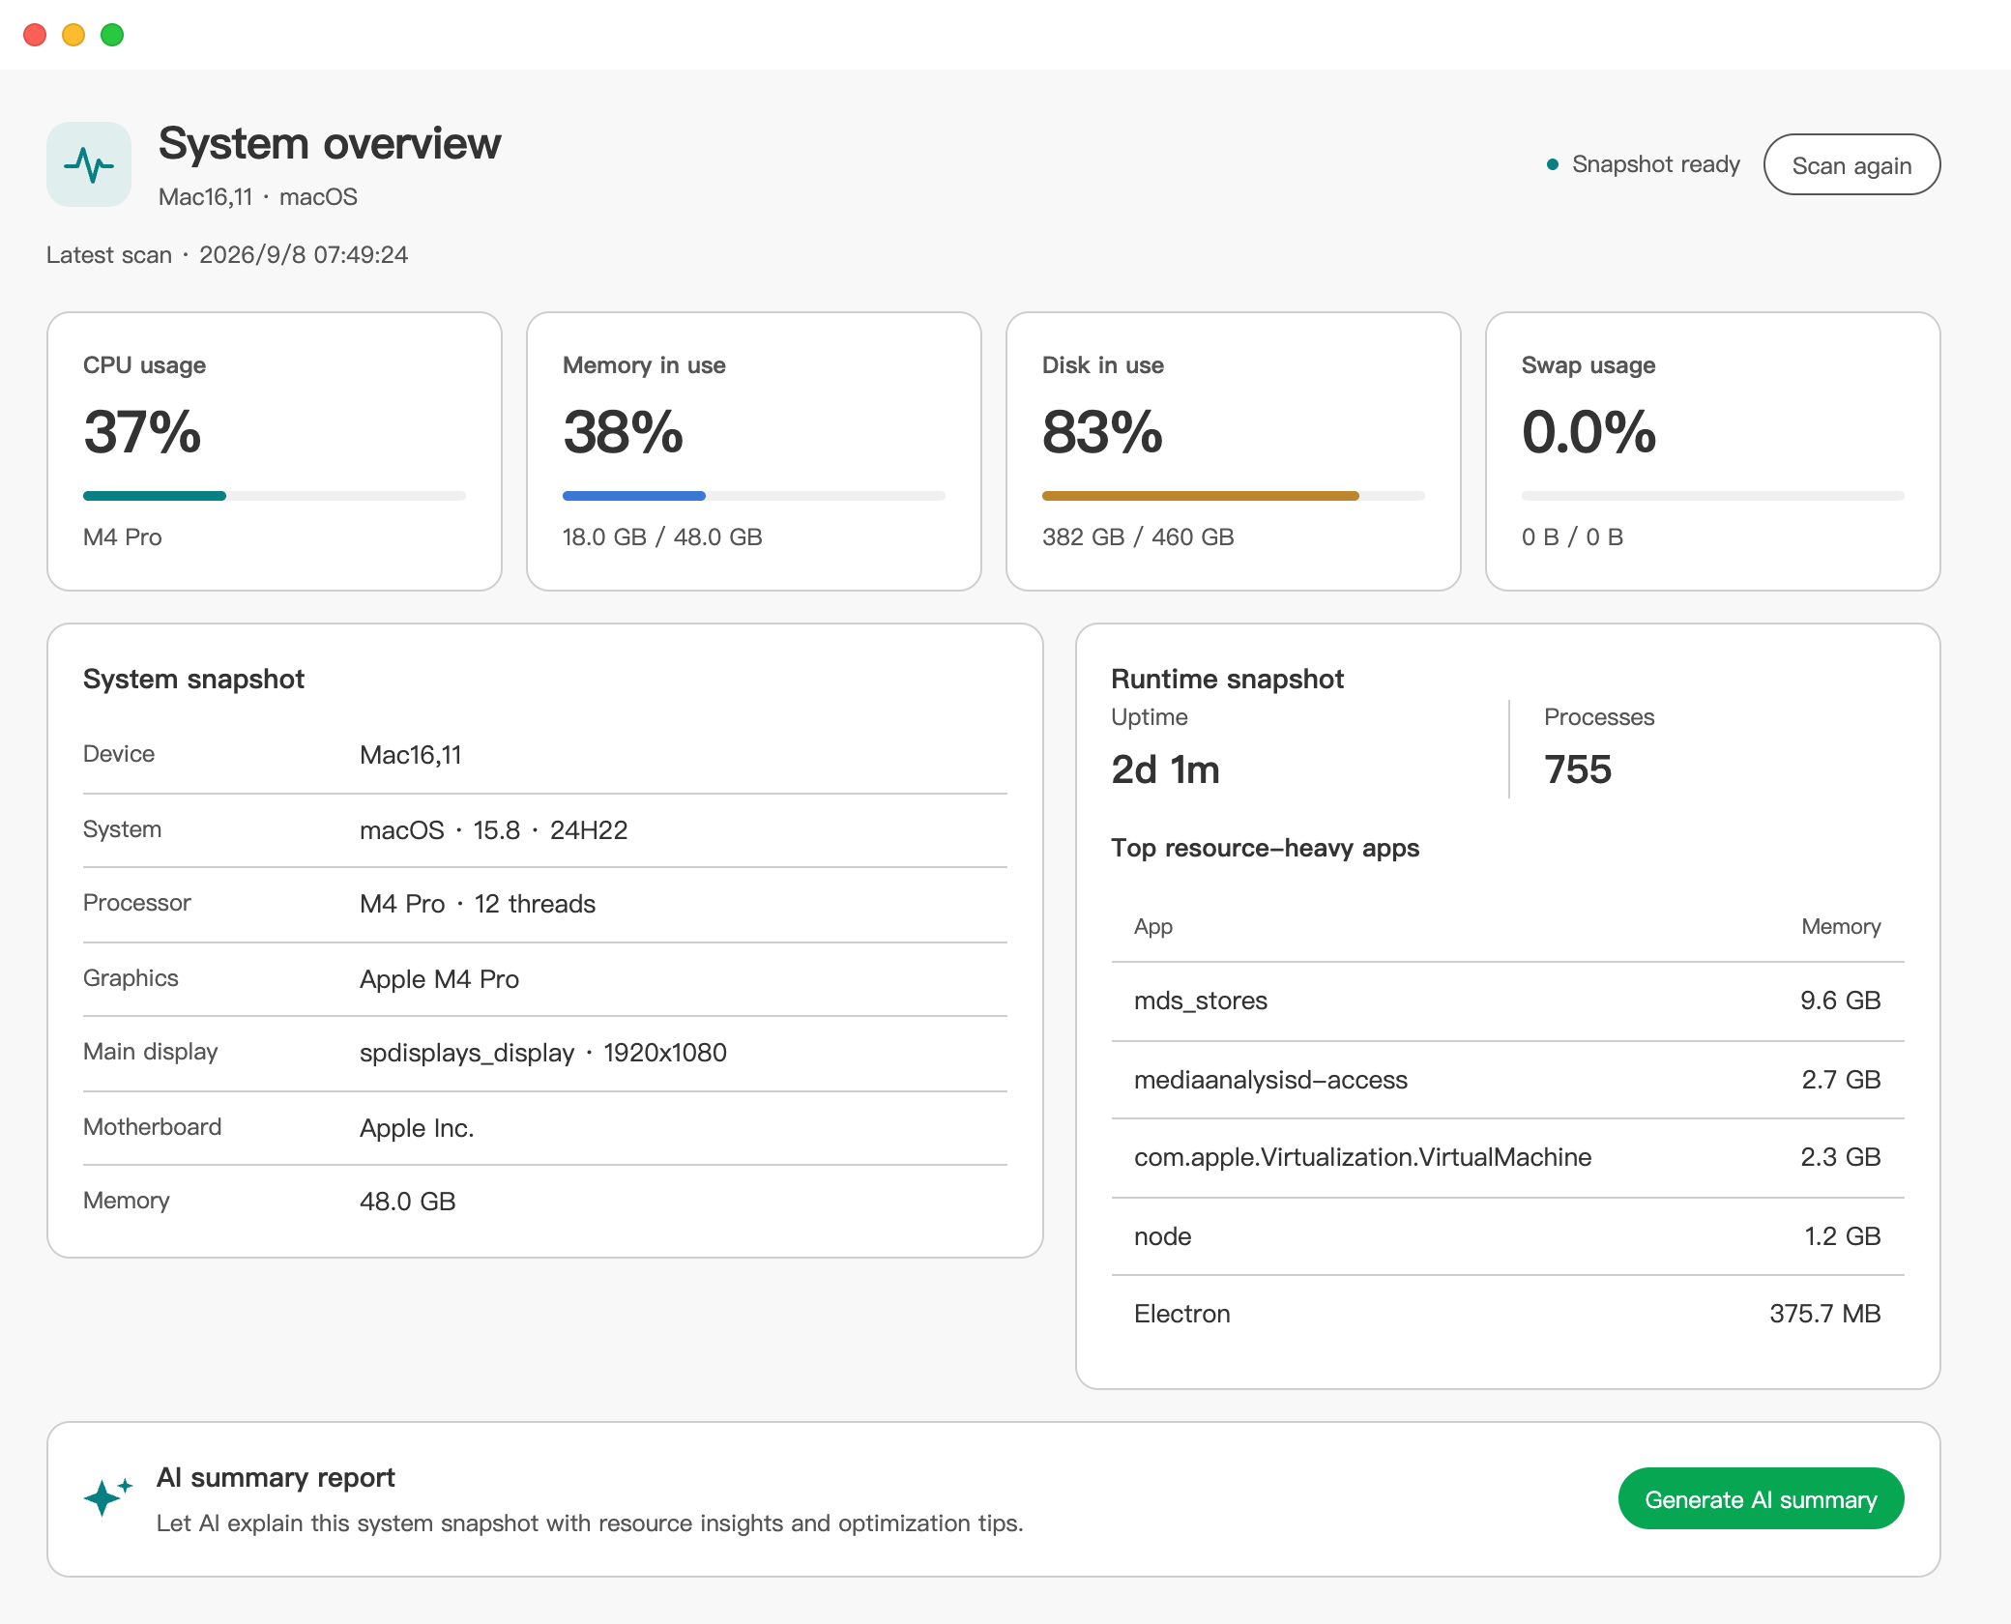
Task: Select the Electron app row
Action: 1507,1314
